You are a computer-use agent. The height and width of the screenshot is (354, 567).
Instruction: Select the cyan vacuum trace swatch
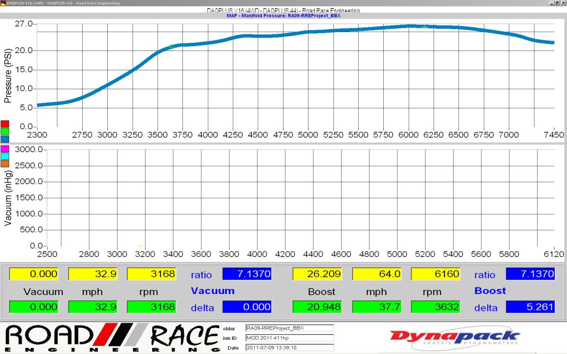pyautogui.click(x=5, y=156)
